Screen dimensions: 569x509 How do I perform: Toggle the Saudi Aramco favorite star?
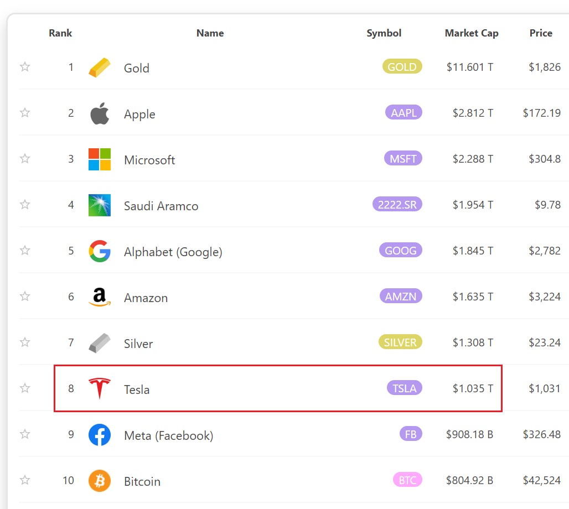pos(25,204)
